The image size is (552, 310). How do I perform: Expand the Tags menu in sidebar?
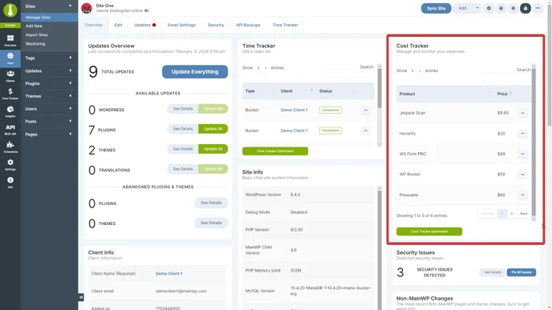point(49,58)
